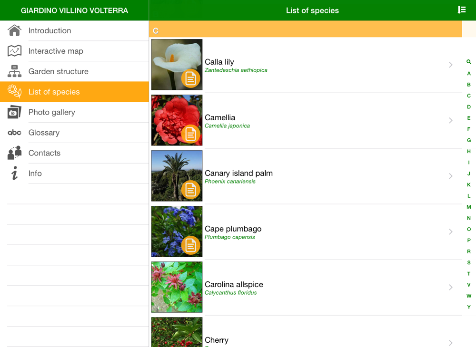Open the Calla lily document sheet icon

[x=191, y=78]
